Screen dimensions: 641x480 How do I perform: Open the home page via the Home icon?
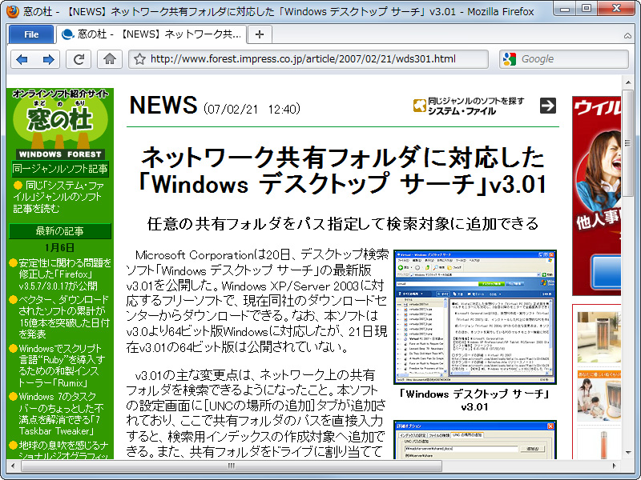click(109, 58)
